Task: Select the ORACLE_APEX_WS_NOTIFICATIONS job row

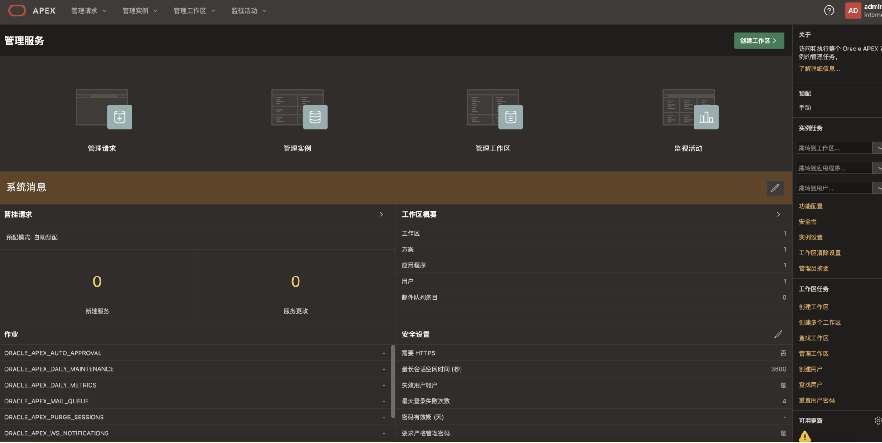Action: click(x=195, y=433)
